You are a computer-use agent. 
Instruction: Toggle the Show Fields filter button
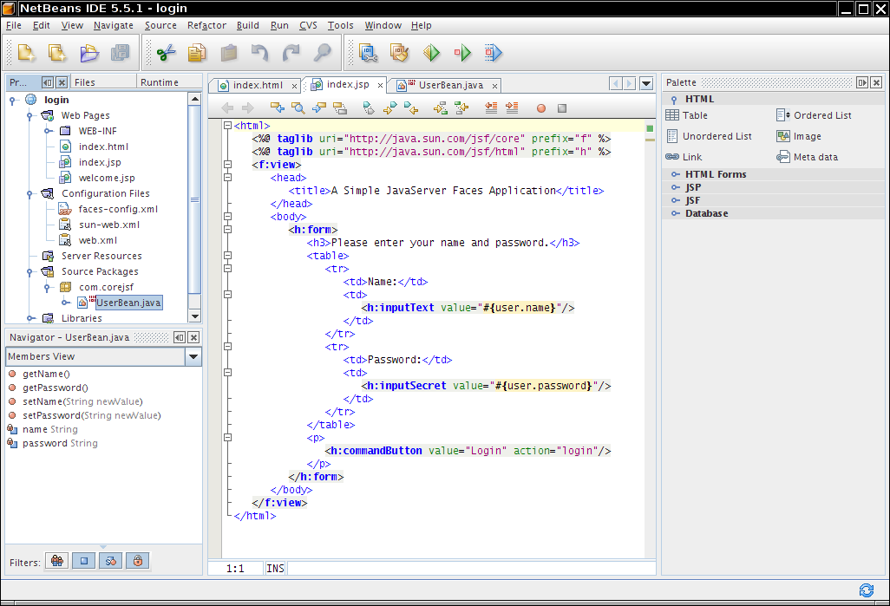click(84, 561)
